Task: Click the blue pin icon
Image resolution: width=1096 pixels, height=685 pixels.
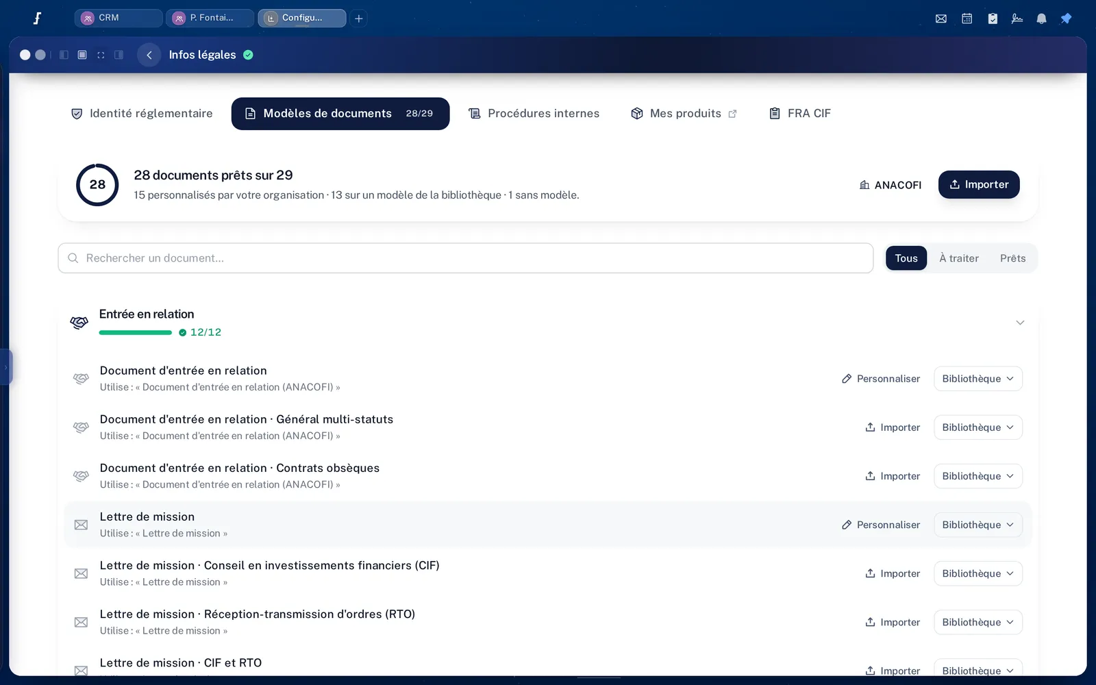Action: (x=1066, y=18)
